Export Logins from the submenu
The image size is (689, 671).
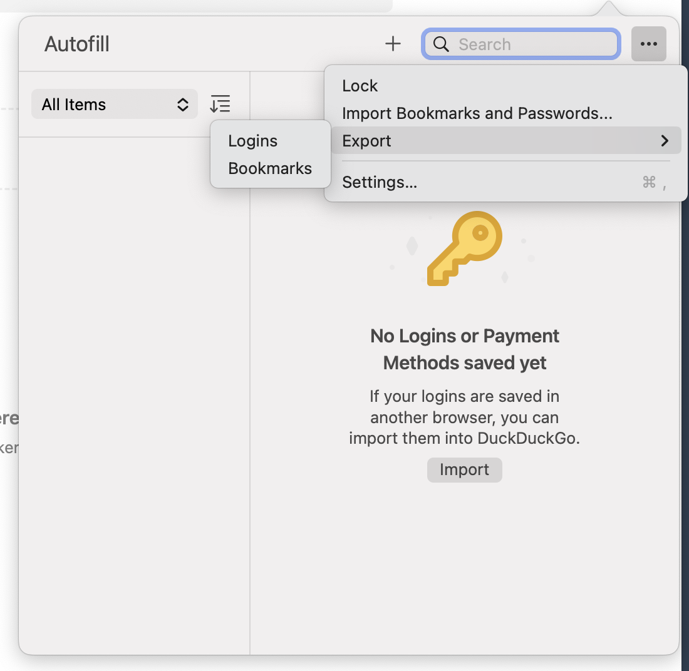tap(270, 141)
